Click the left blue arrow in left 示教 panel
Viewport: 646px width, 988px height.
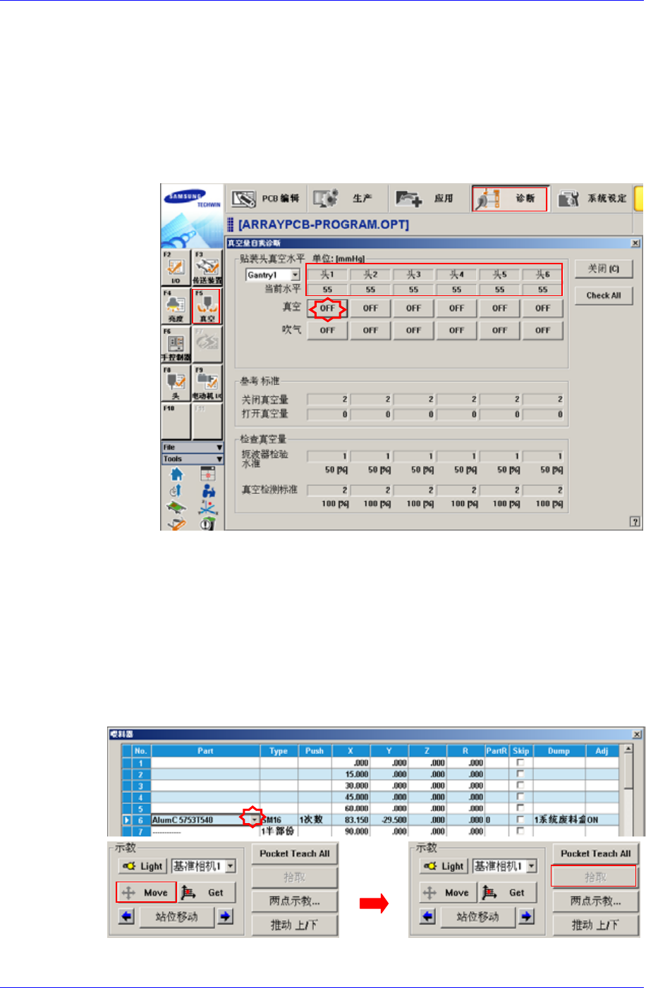pyautogui.click(x=127, y=917)
